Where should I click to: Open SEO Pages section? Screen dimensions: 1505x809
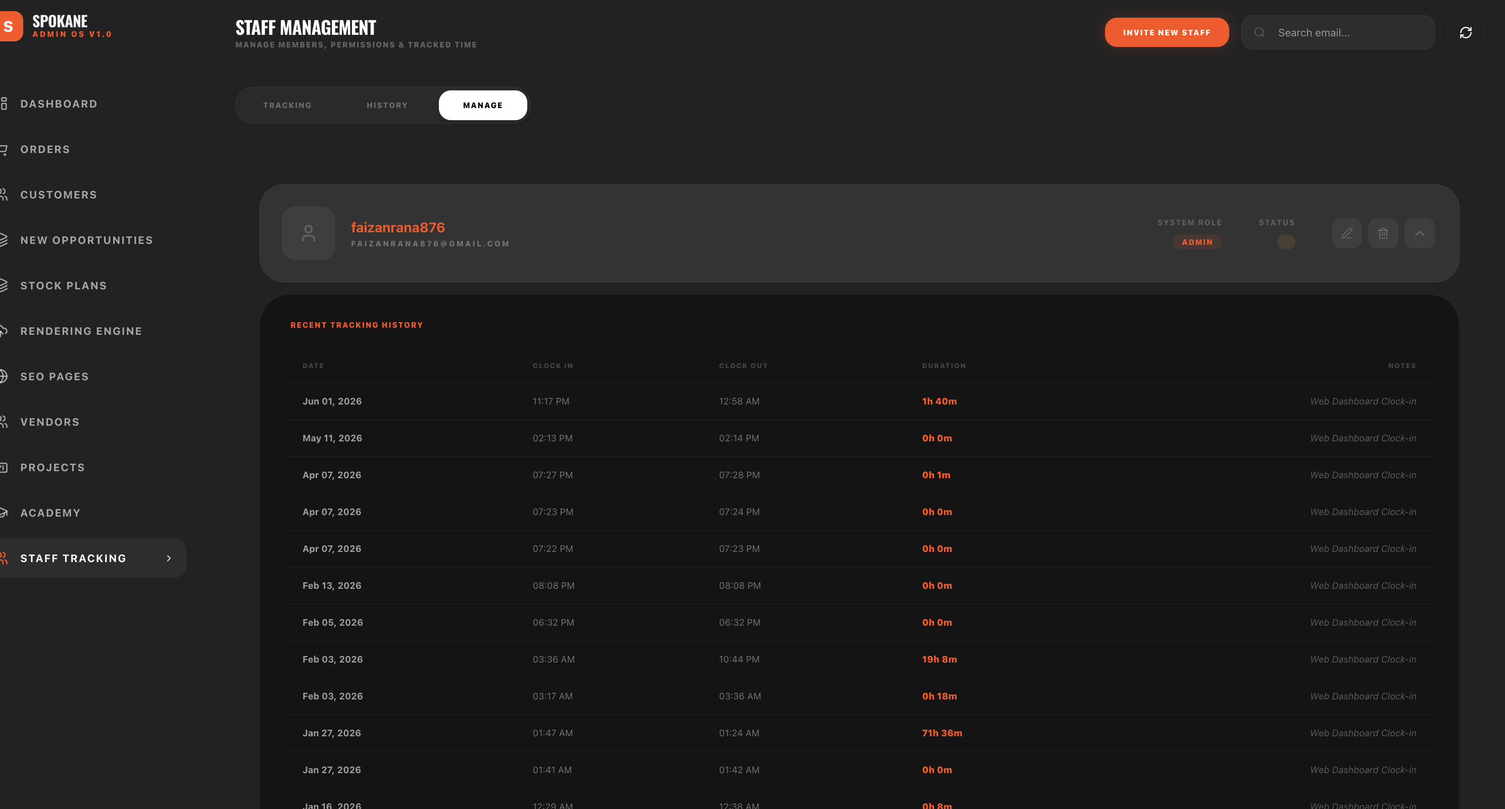(55, 377)
